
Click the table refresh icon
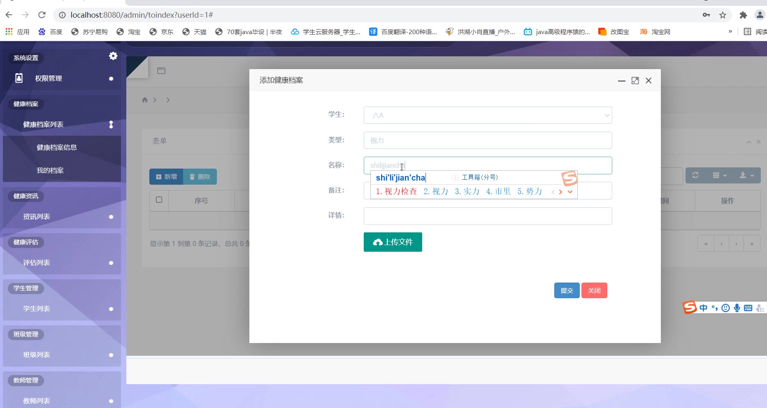pos(695,175)
